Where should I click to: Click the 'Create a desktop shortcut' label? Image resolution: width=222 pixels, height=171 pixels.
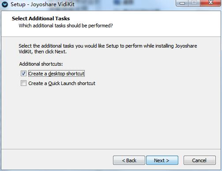pos(56,74)
